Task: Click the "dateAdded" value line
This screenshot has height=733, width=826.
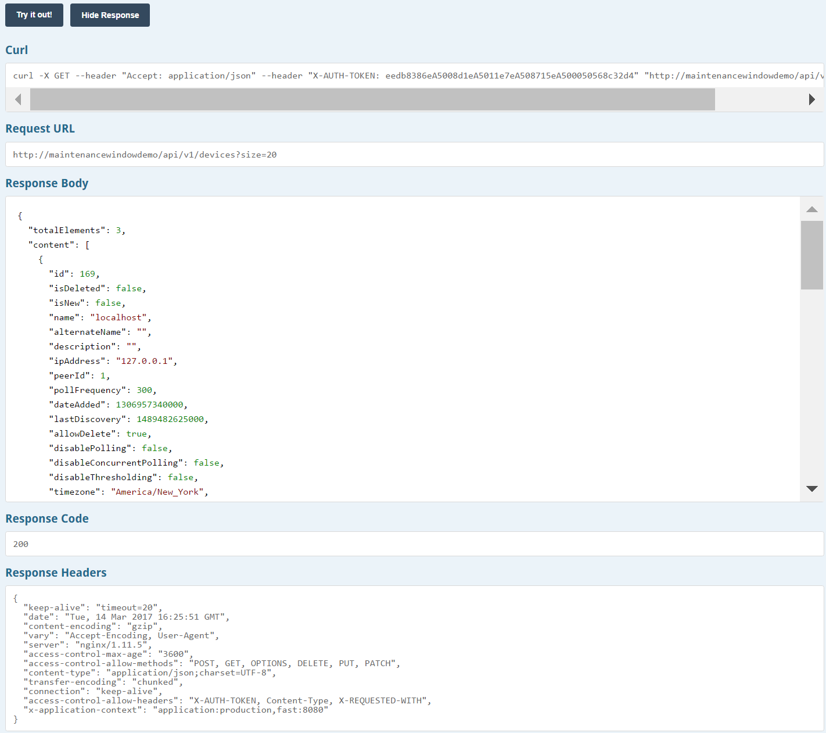Action: [118, 405]
